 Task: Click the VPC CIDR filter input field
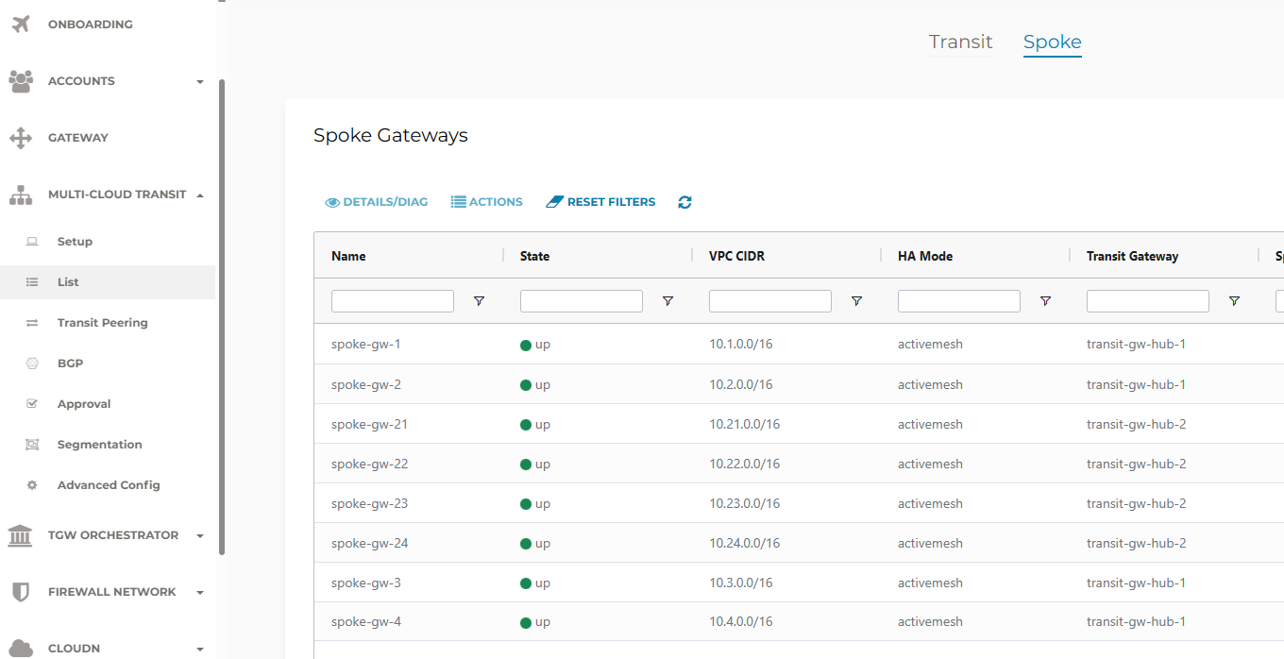point(770,301)
